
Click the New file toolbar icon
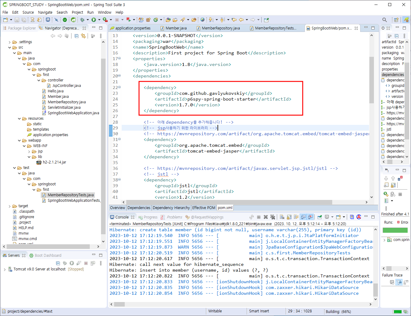5,20
